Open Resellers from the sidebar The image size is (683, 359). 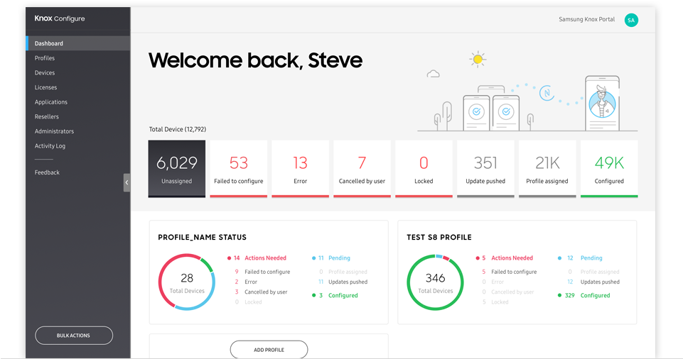click(47, 116)
